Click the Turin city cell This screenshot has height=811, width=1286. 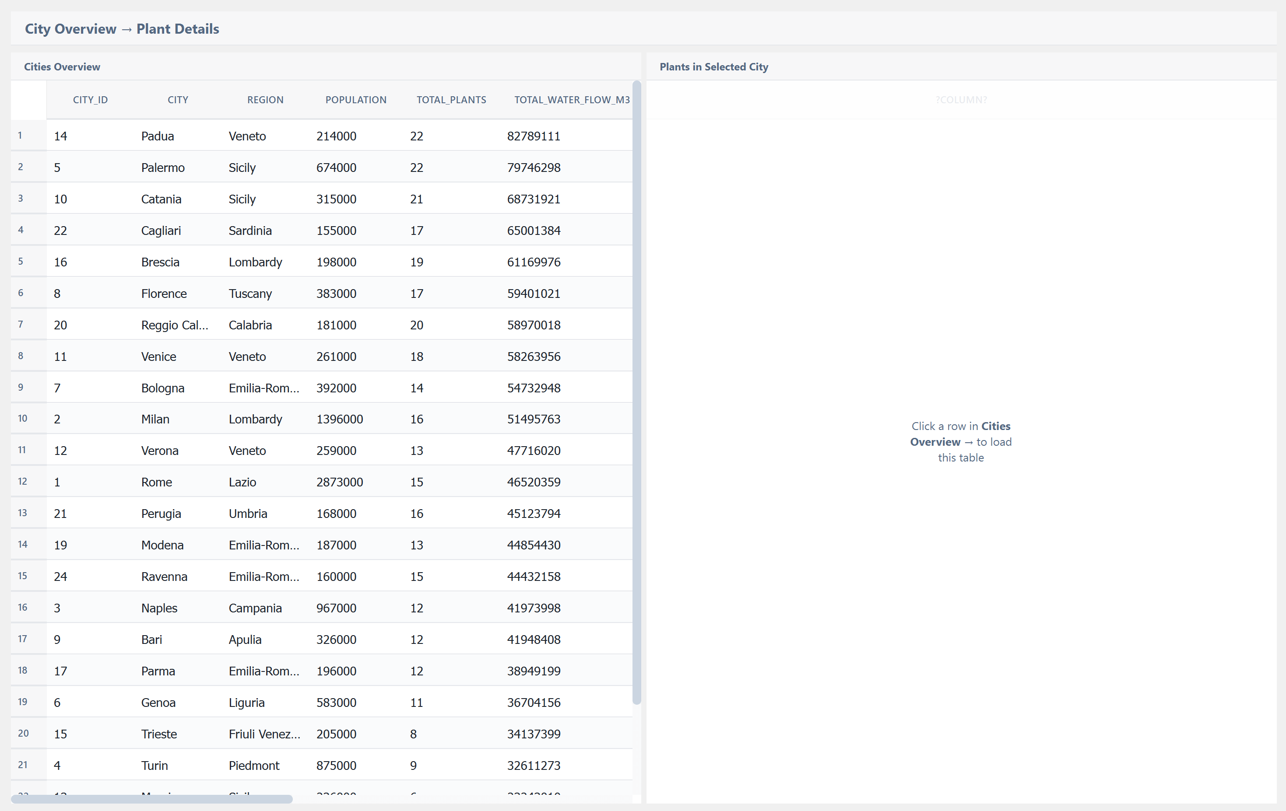(x=155, y=766)
